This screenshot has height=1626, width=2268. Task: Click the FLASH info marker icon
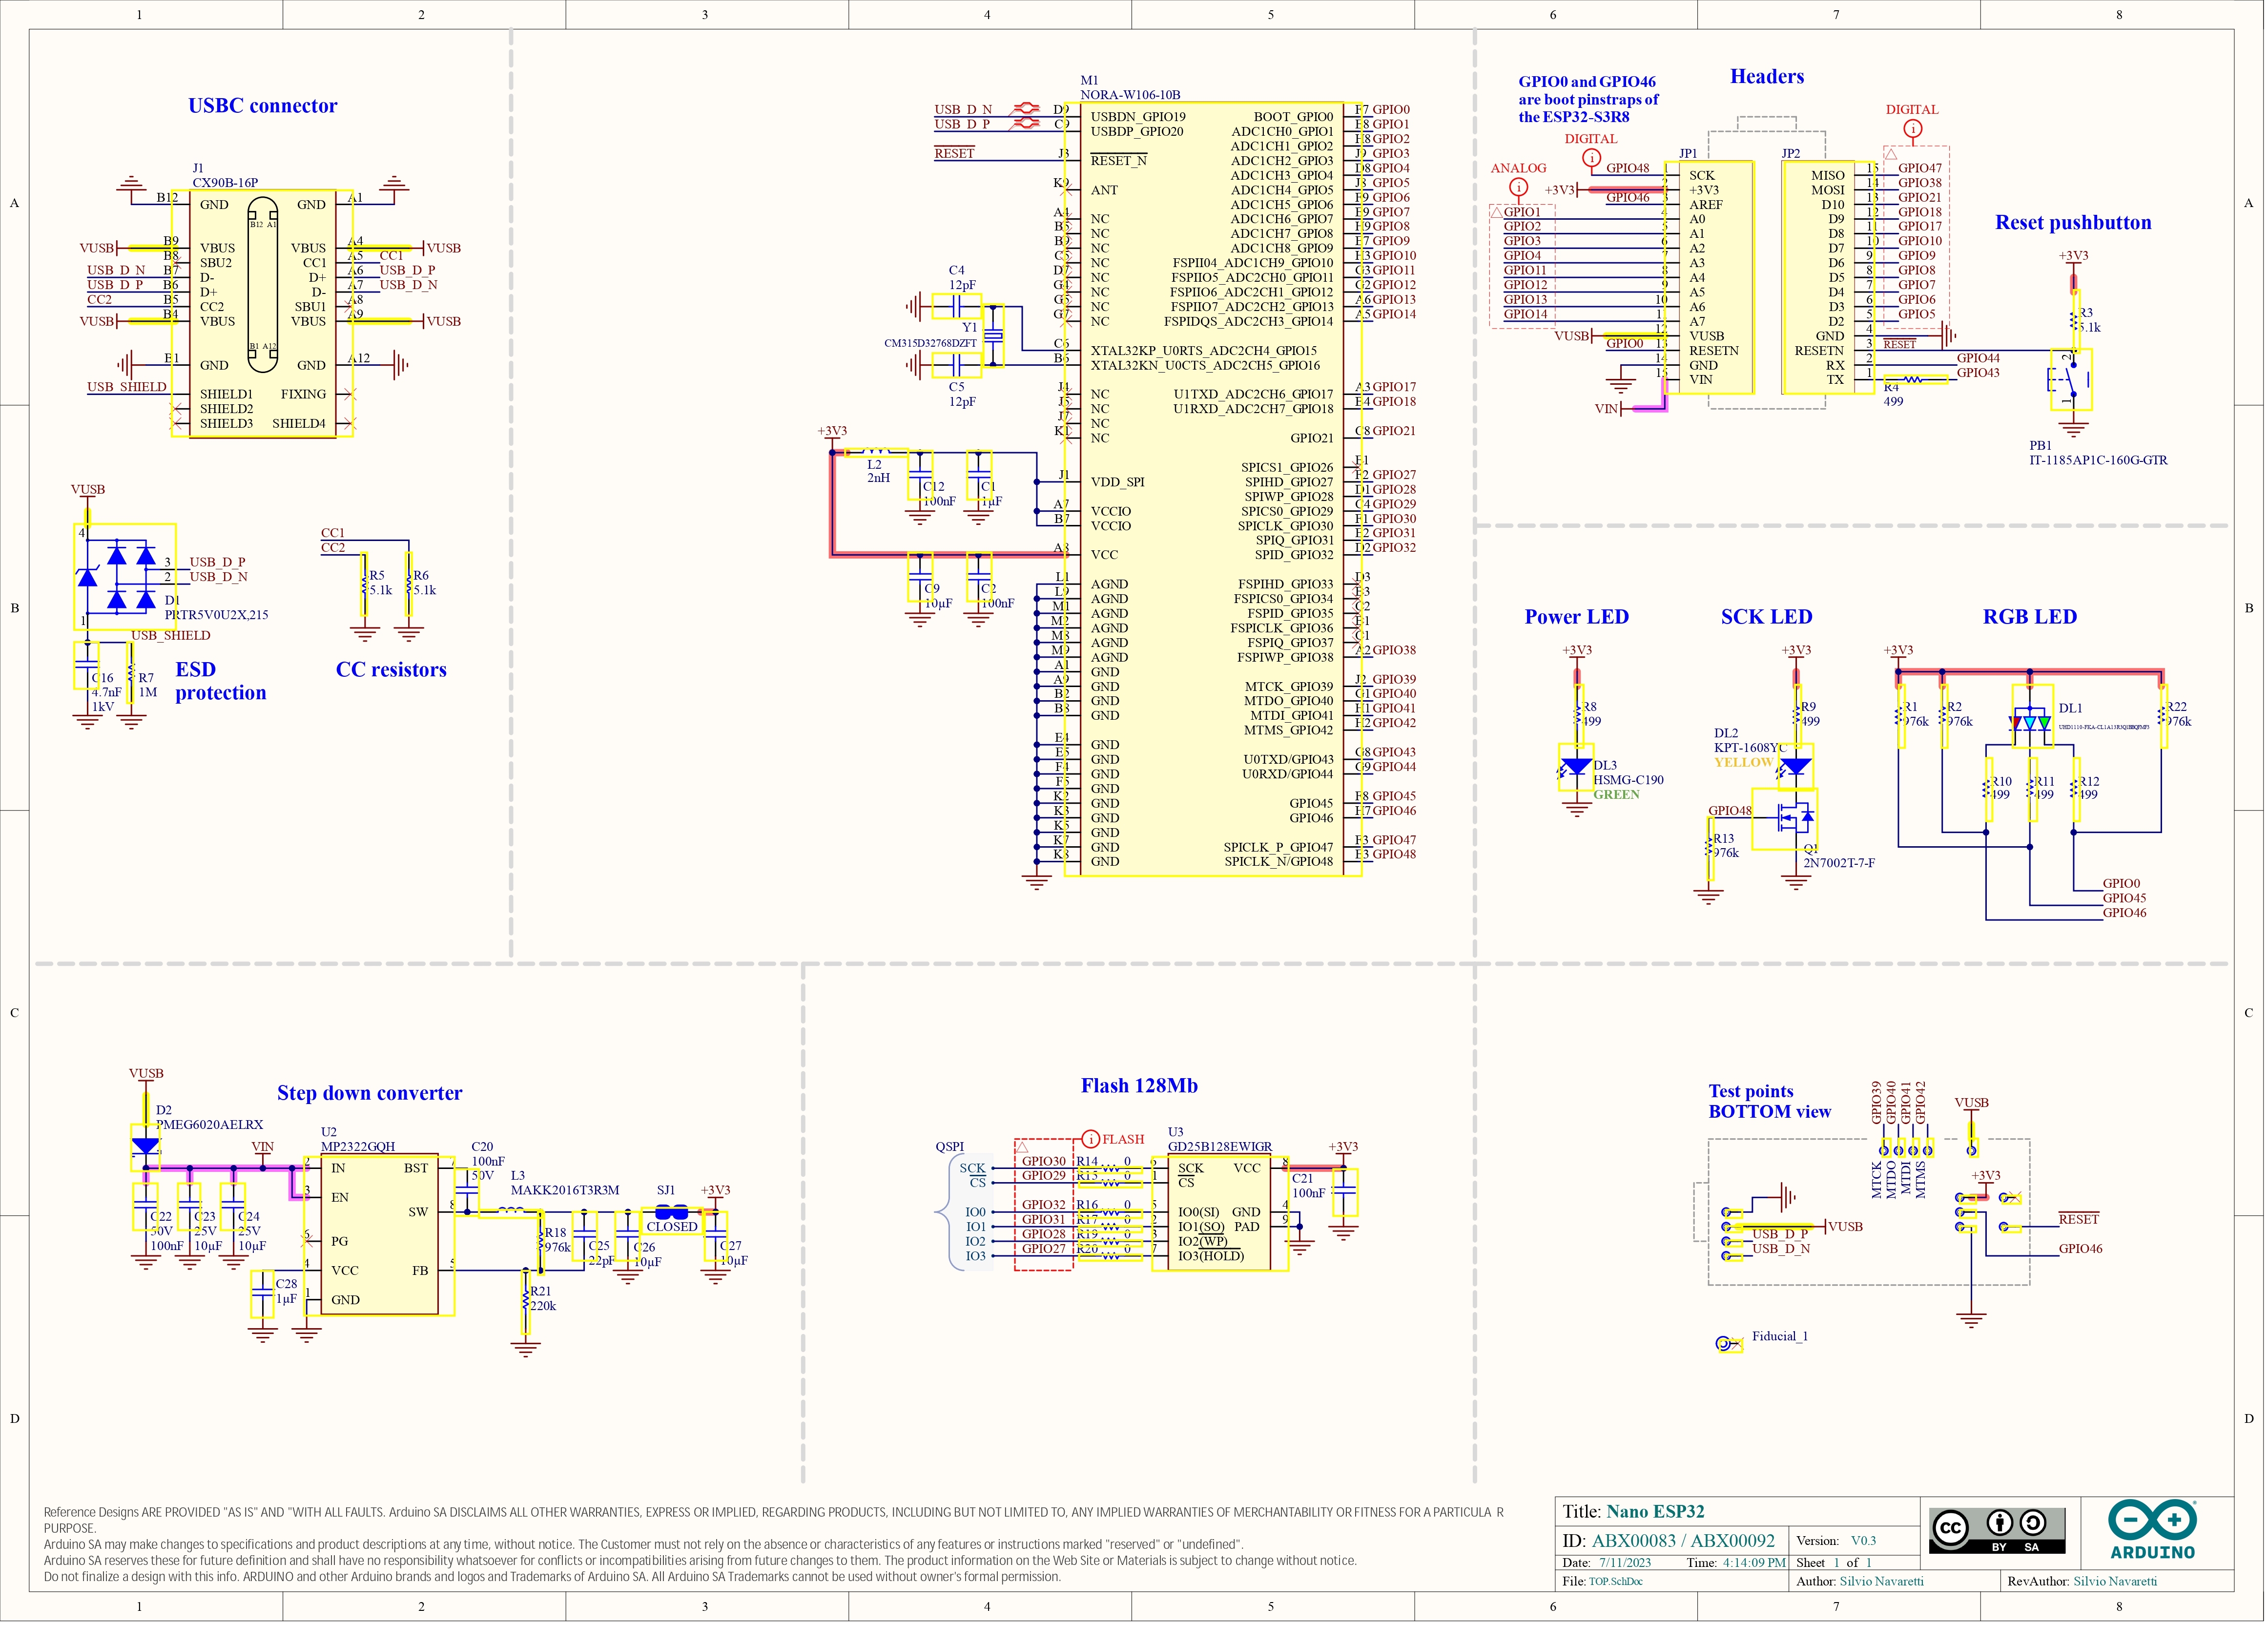pyautogui.click(x=1091, y=1139)
